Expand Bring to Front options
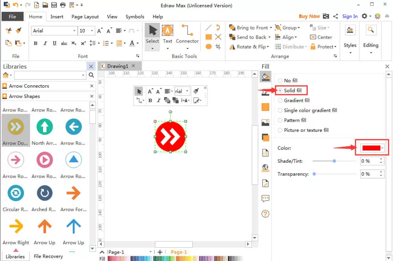The height and width of the screenshot is (261, 393). (x=271, y=28)
